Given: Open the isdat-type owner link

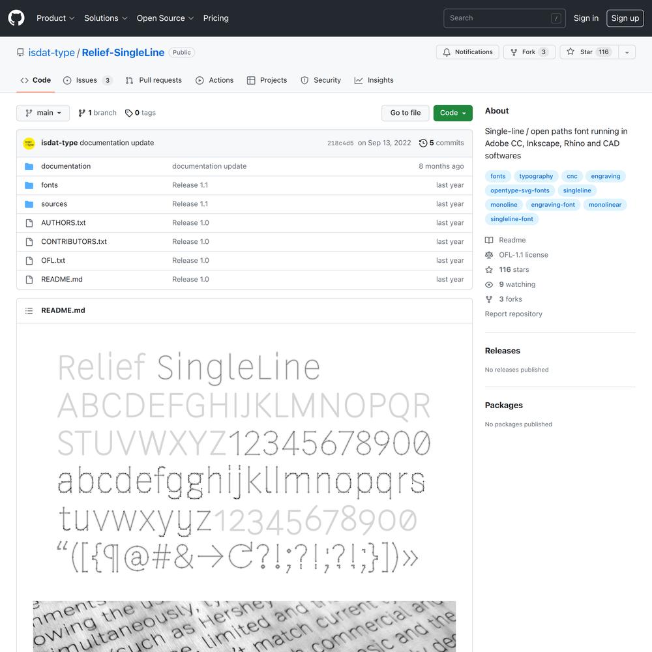Looking at the screenshot, I should pyautogui.click(x=52, y=52).
